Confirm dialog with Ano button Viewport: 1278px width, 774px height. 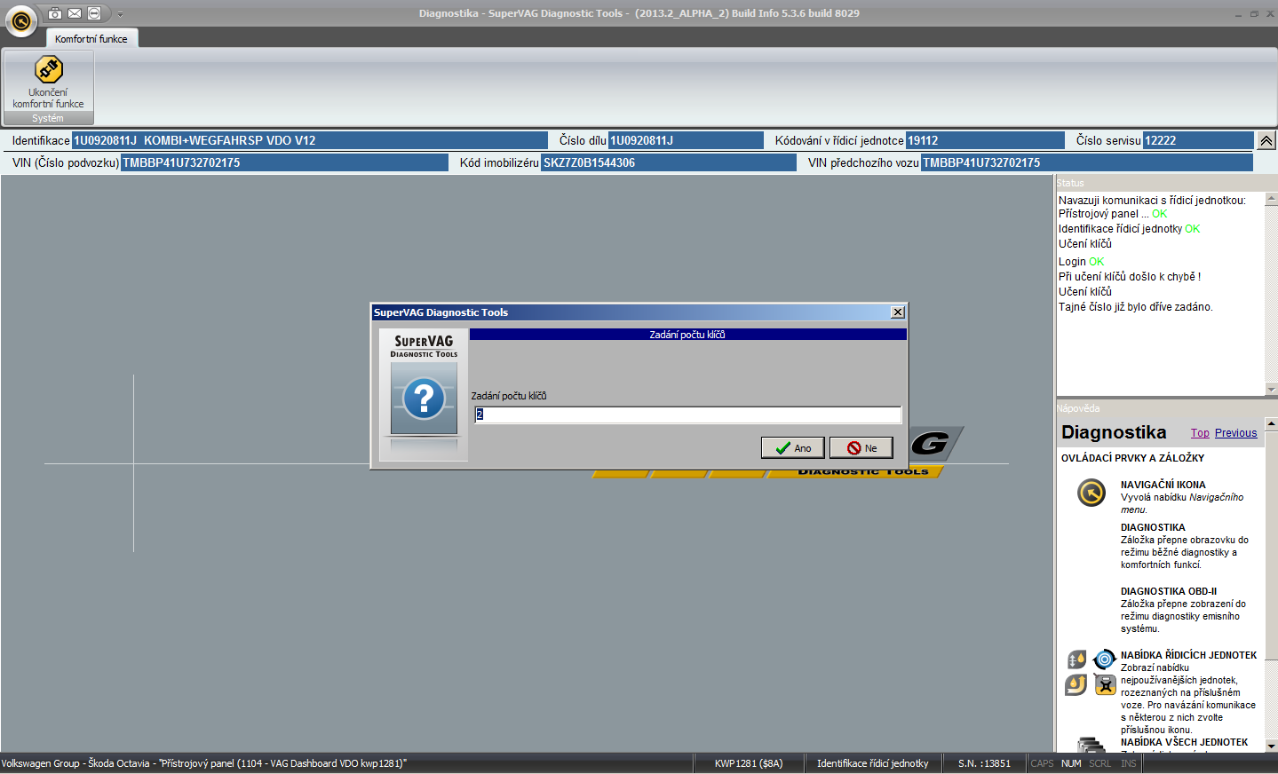pos(792,448)
